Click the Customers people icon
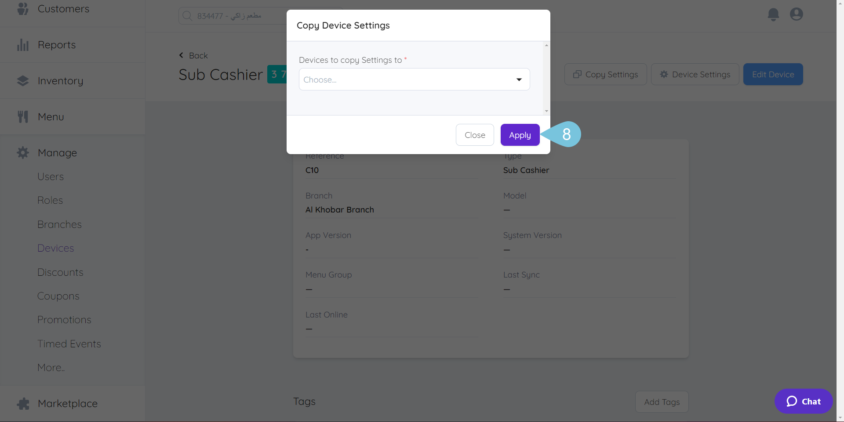This screenshot has width=844, height=422. tap(23, 9)
